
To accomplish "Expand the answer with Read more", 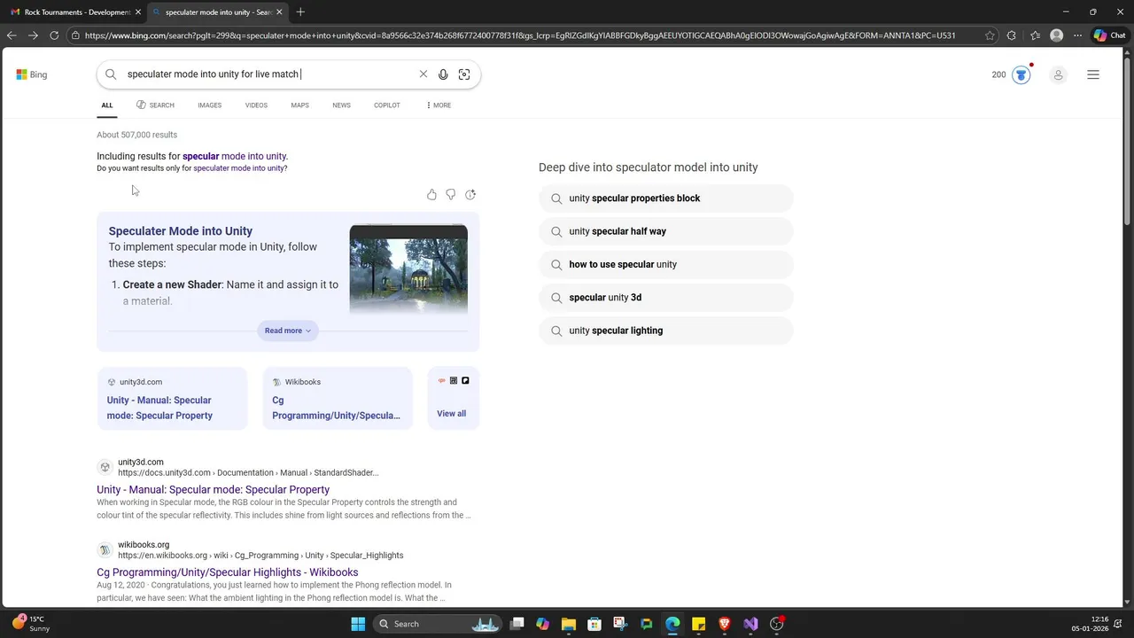I will point(288,331).
